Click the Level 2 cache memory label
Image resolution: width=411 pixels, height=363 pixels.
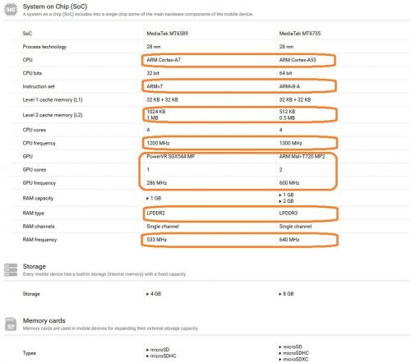click(x=53, y=115)
